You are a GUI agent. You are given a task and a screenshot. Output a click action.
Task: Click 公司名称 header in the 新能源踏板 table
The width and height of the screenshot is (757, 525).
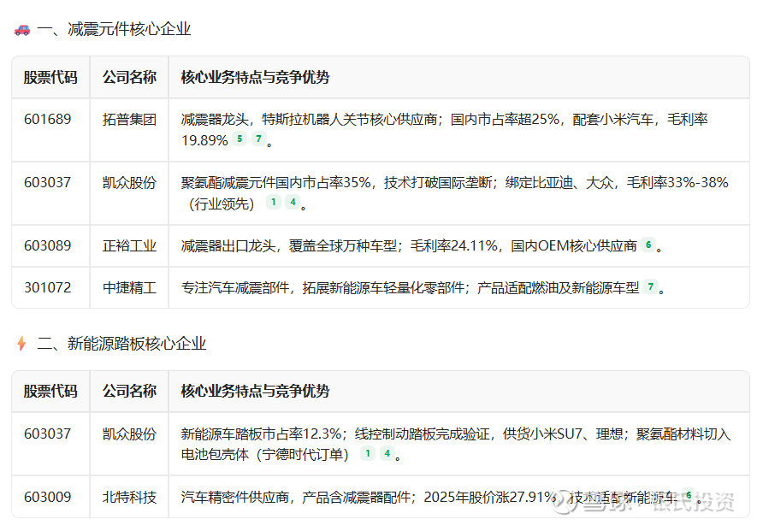(129, 391)
